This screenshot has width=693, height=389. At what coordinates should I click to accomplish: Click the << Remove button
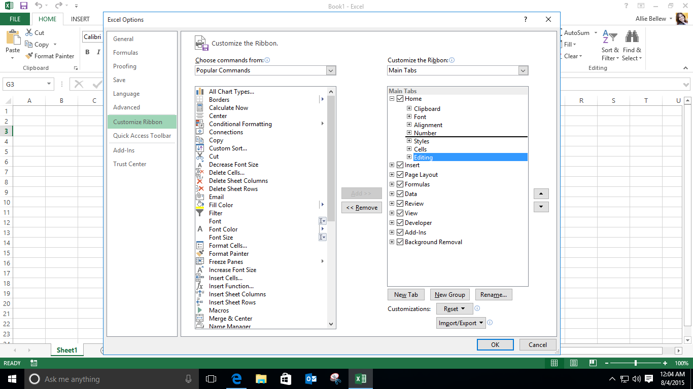(362, 208)
